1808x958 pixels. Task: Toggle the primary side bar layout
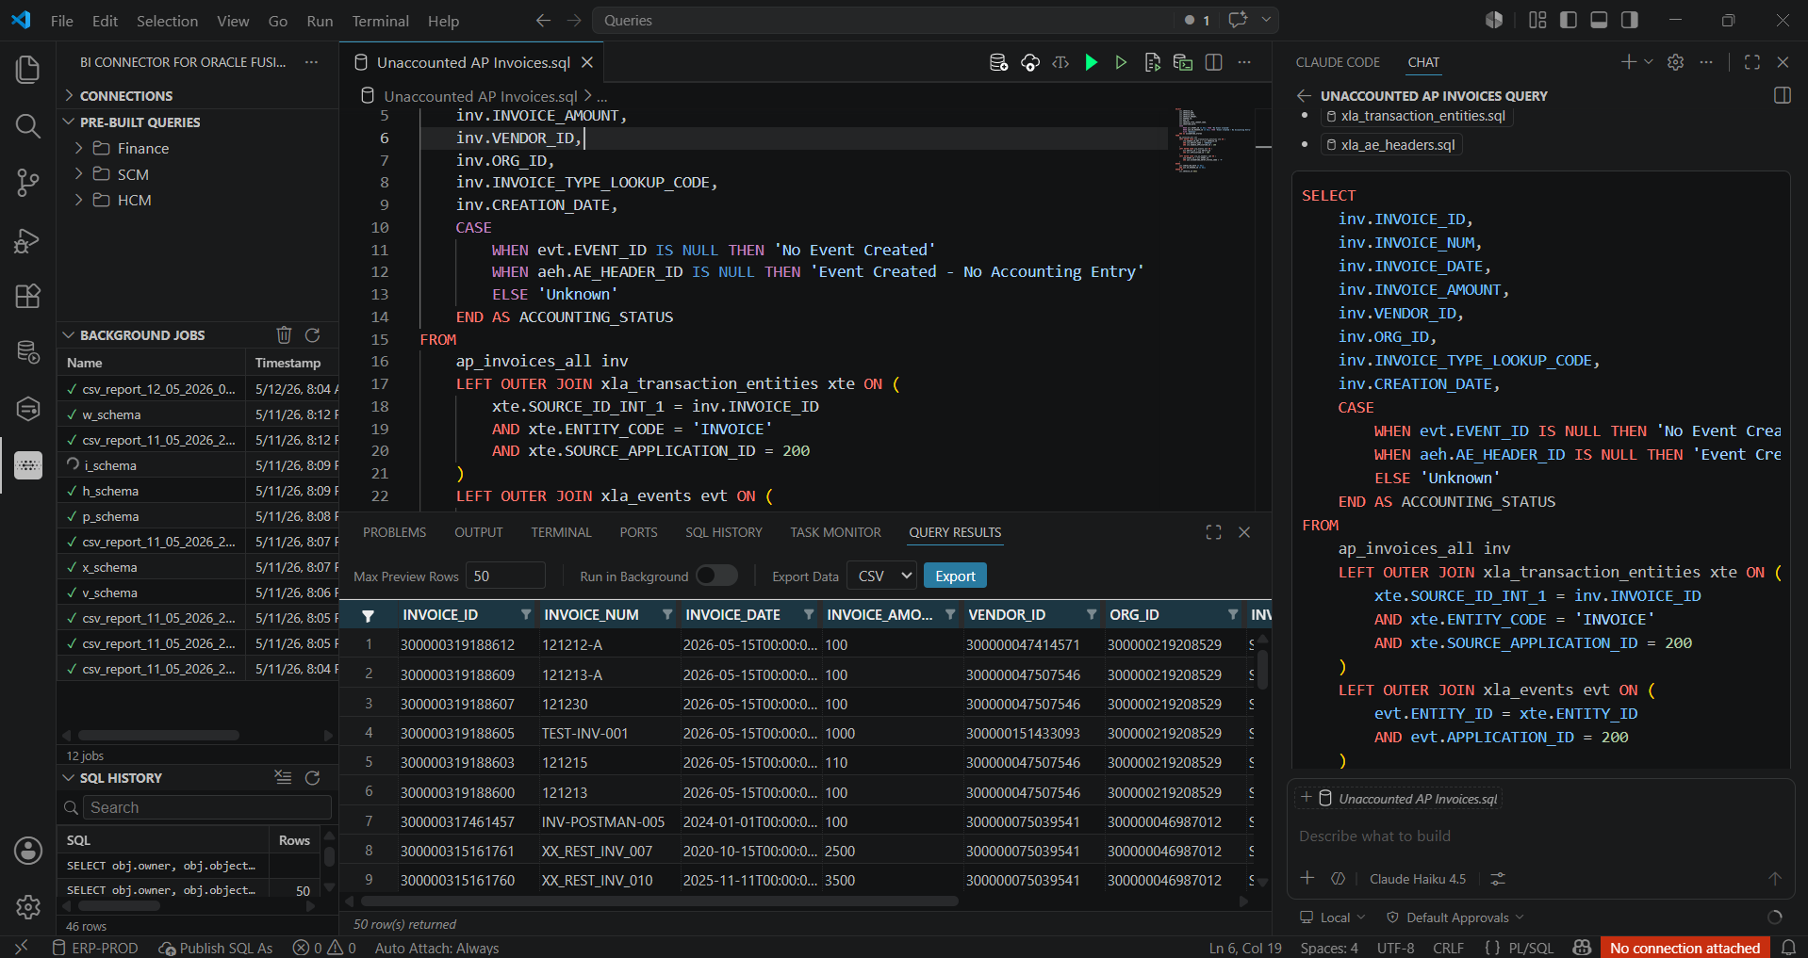click(x=1569, y=20)
